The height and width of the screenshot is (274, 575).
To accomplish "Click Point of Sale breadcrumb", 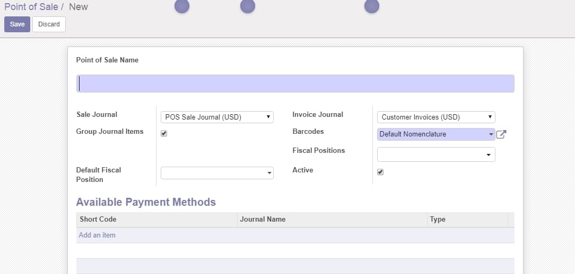I will click(31, 6).
